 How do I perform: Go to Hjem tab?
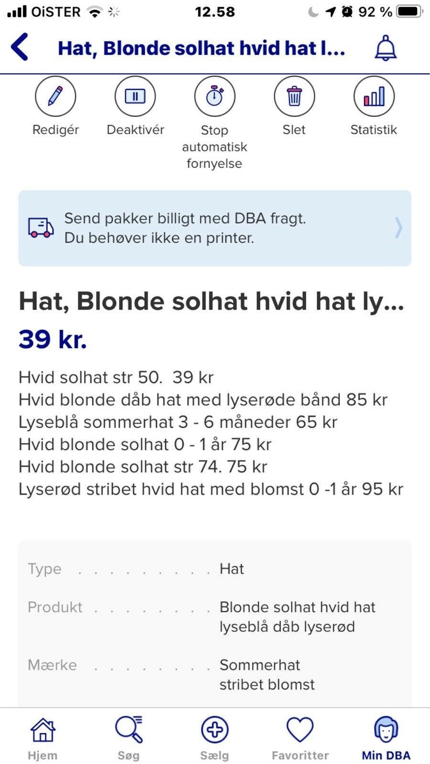tap(43, 738)
